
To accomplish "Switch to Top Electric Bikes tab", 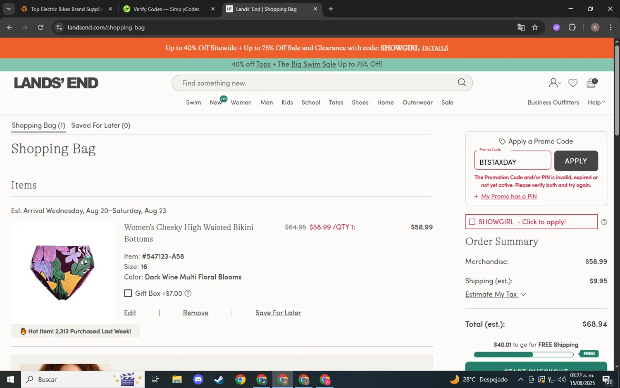I will [x=67, y=9].
